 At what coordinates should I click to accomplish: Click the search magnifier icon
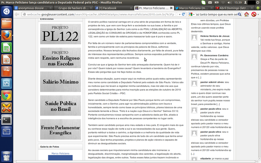239,14
